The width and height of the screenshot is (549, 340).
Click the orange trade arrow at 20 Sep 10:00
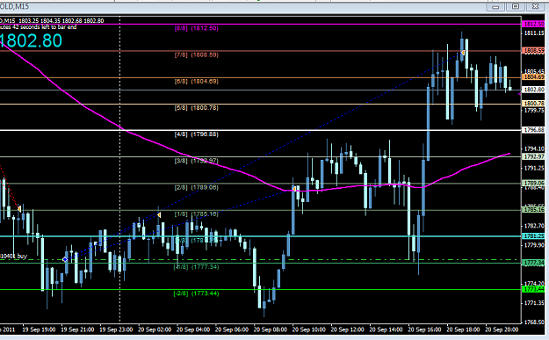pyautogui.click(x=294, y=189)
